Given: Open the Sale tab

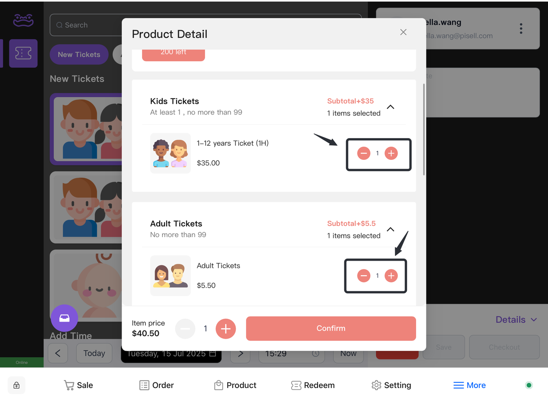Looking at the screenshot, I should coord(78,385).
